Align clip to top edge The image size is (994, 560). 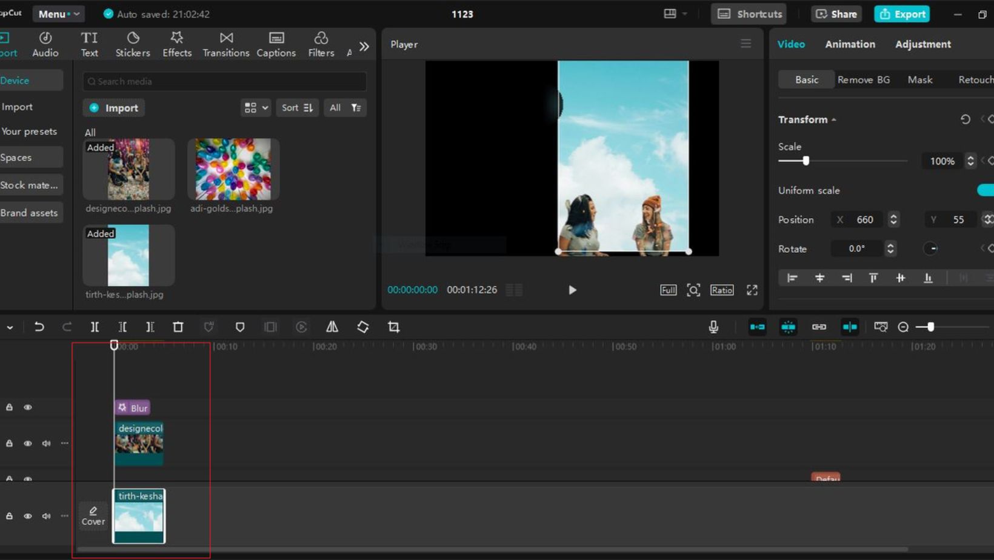(873, 278)
